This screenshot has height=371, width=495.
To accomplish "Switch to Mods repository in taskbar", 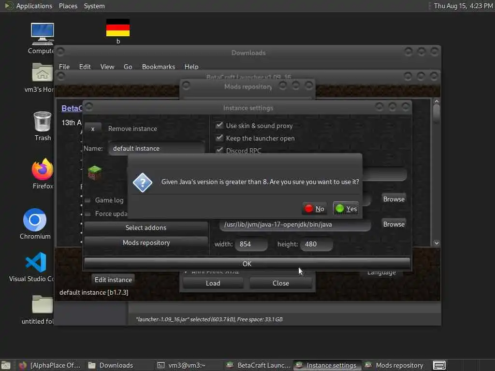I will click(x=394, y=365).
